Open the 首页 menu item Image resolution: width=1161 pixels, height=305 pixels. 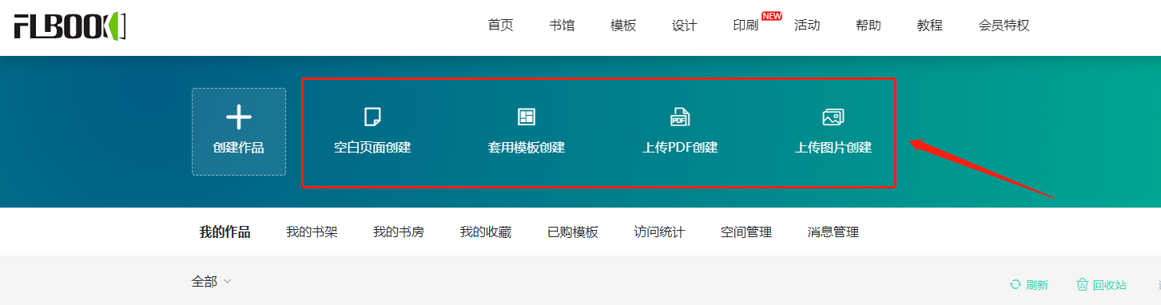[x=500, y=25]
